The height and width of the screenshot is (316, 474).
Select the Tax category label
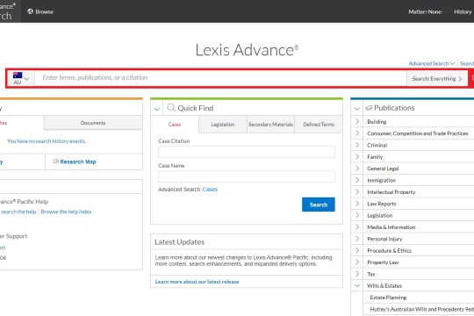coord(371,274)
